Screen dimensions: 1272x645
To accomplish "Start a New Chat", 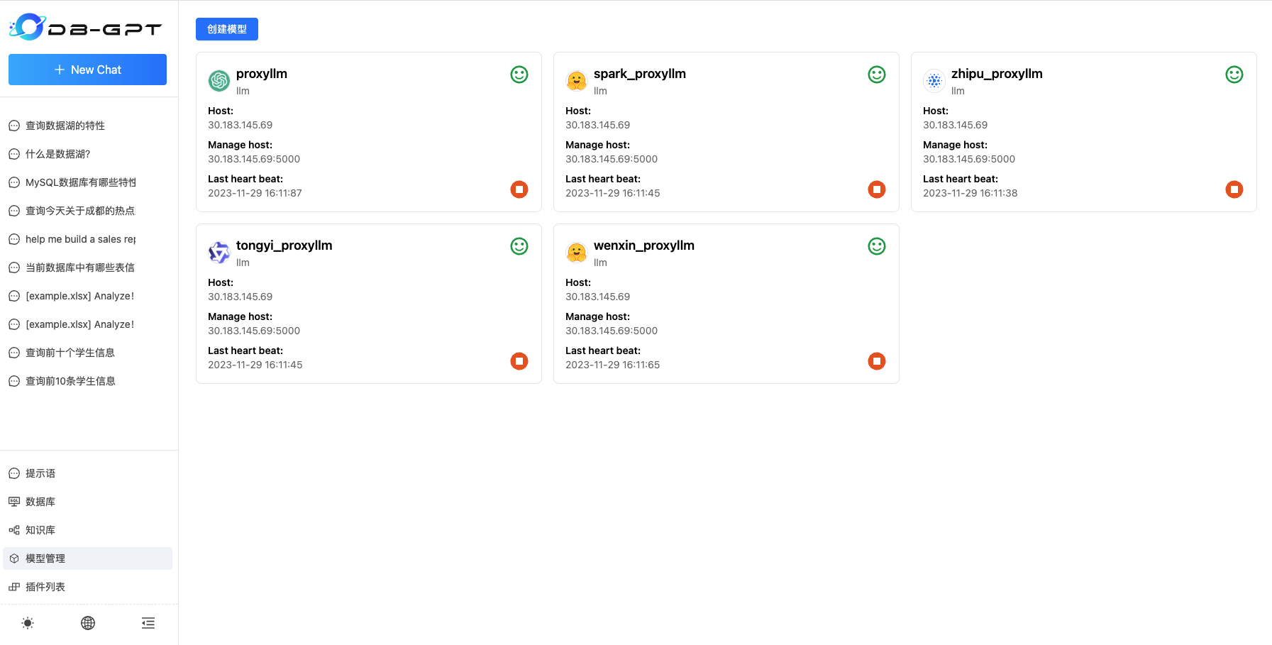I will 87,70.
